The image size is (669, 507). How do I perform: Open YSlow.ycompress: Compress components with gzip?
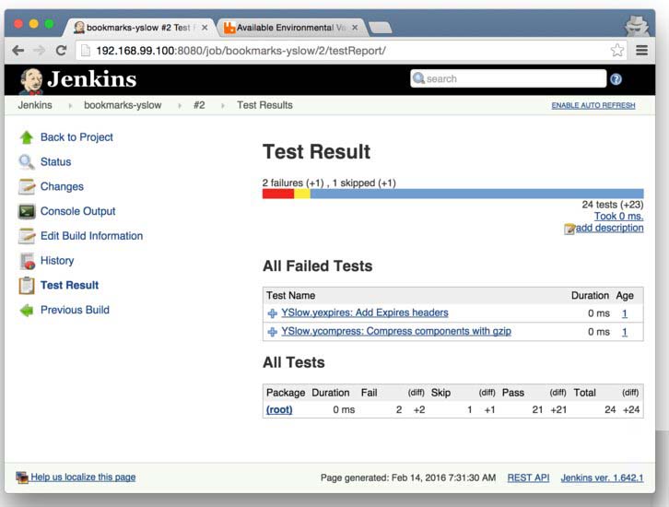pos(396,331)
